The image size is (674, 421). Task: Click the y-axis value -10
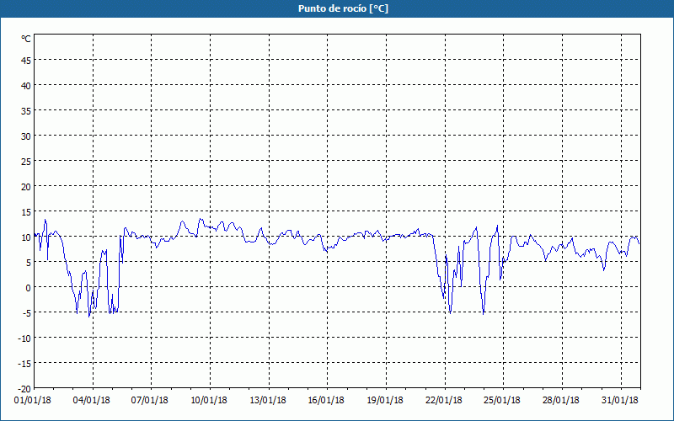pos(24,338)
